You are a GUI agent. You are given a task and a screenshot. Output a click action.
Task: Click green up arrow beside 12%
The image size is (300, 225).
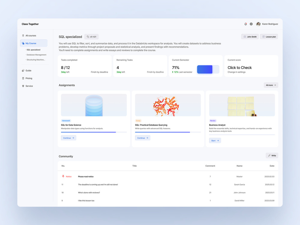[x=172, y=72]
